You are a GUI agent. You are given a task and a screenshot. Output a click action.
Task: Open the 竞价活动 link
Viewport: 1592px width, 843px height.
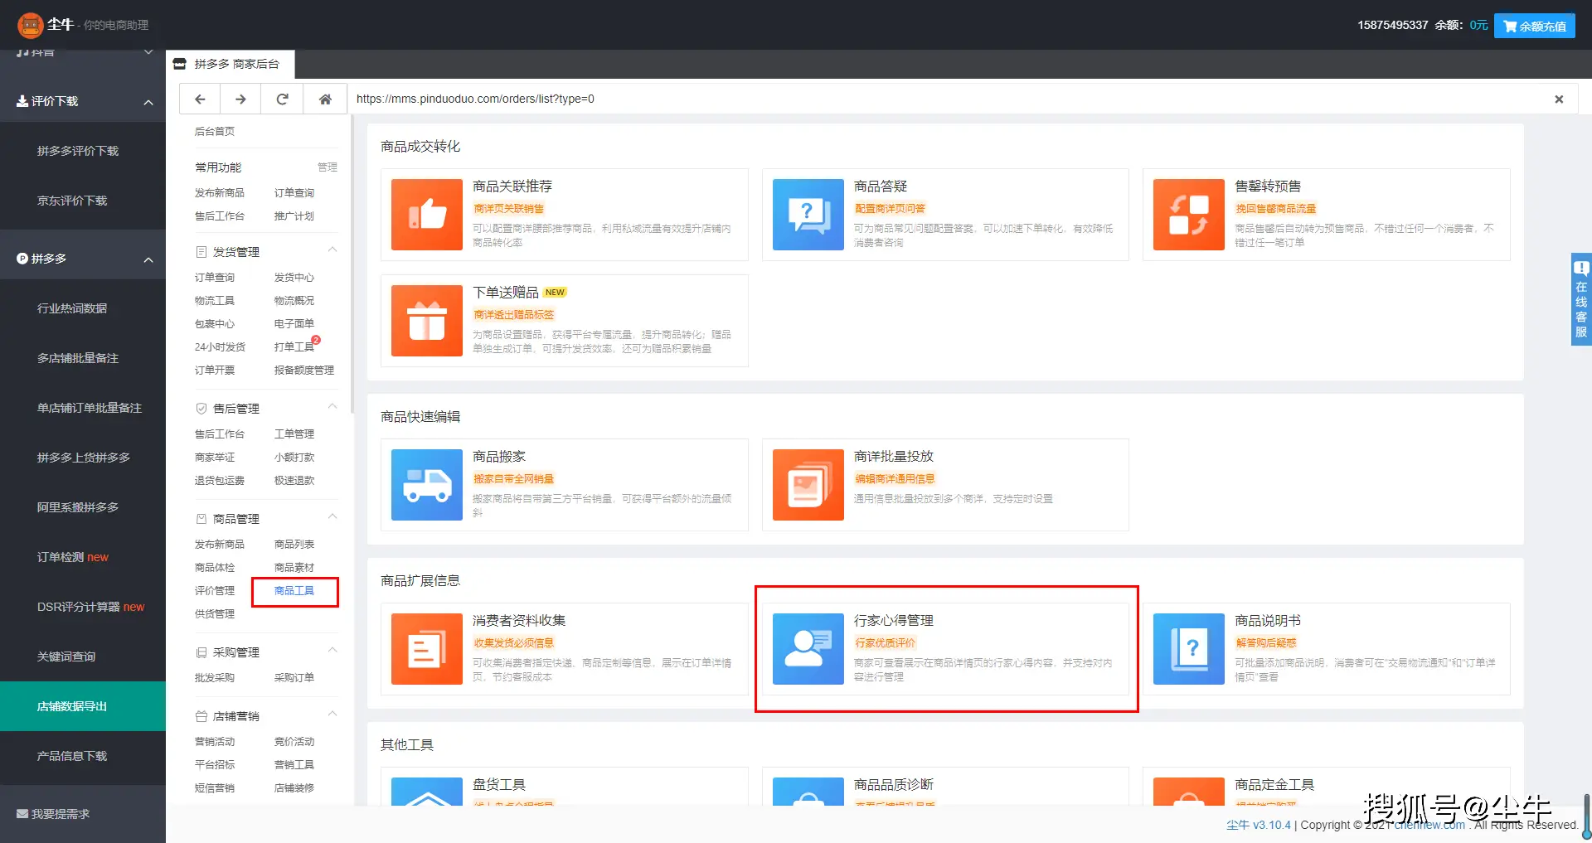(294, 742)
